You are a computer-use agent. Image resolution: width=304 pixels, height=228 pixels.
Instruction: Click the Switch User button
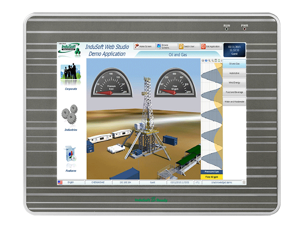coord(189,46)
